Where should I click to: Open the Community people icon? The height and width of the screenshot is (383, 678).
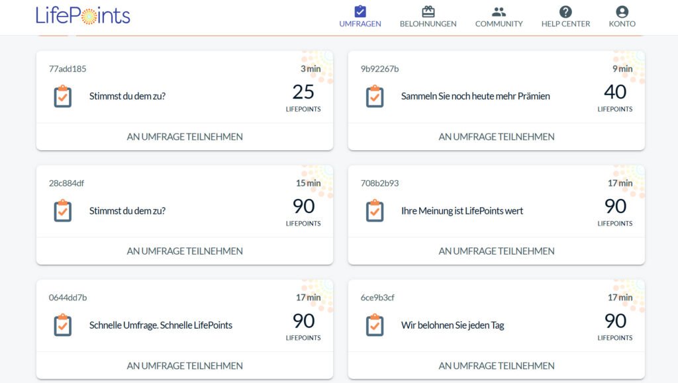point(499,11)
